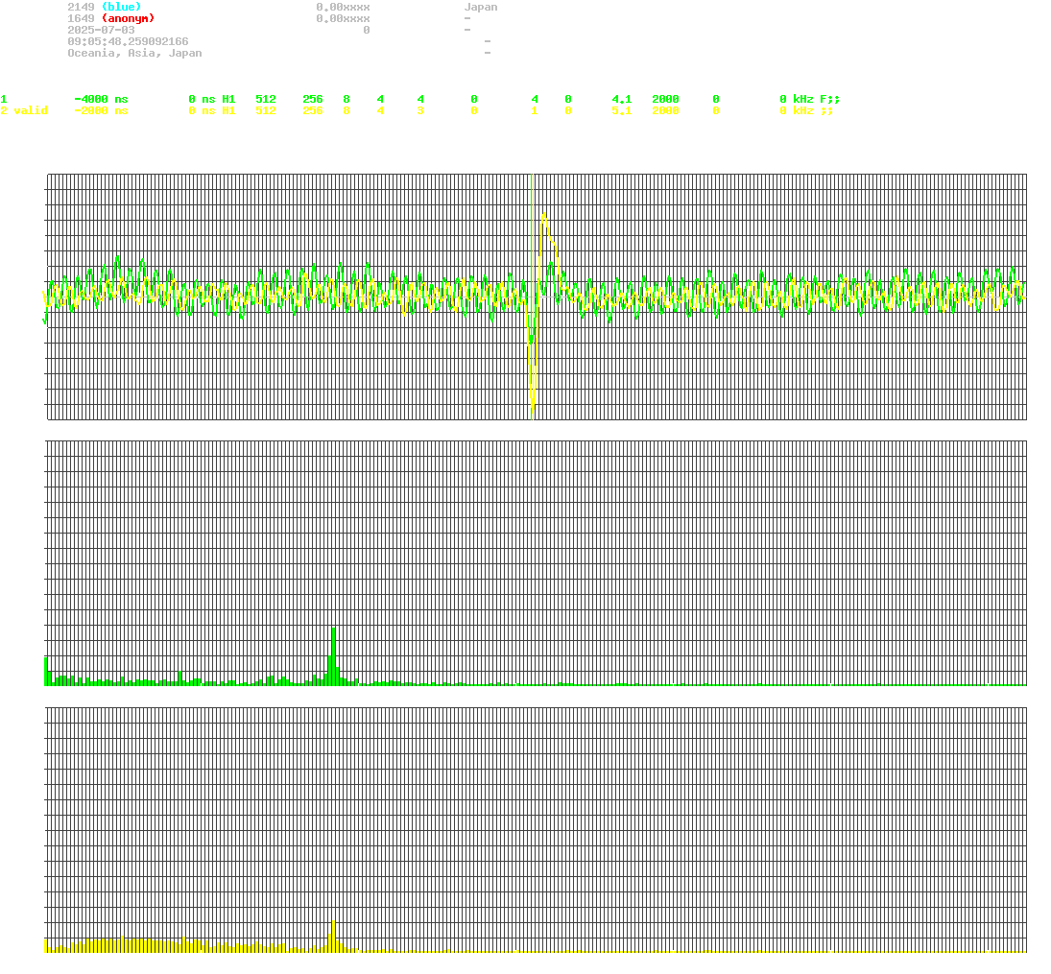The width and height of the screenshot is (1051, 974).
Task: Click 0 ns H1 in yellow row
Action: coord(212,110)
